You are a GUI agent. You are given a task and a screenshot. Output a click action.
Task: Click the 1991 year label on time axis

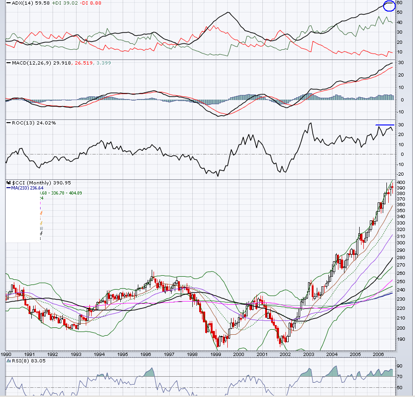29,355
